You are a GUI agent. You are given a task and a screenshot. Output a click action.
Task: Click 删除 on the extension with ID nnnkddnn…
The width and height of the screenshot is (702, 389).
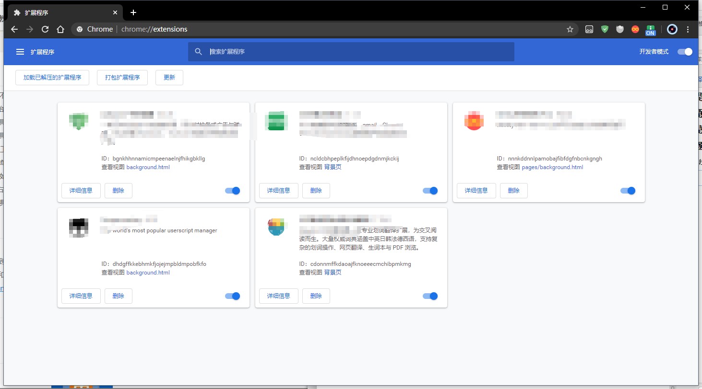514,191
